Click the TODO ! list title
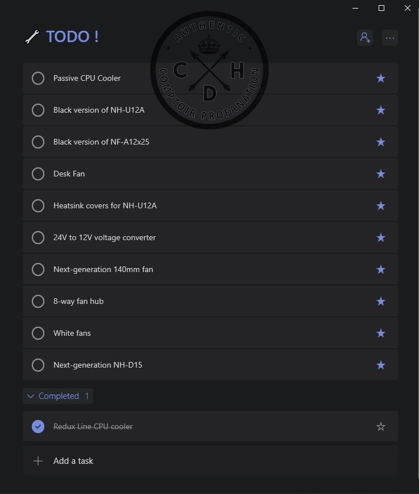 click(x=72, y=37)
